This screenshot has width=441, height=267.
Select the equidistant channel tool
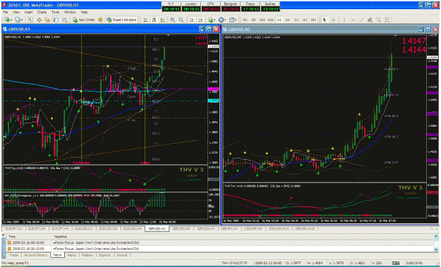(370, 20)
